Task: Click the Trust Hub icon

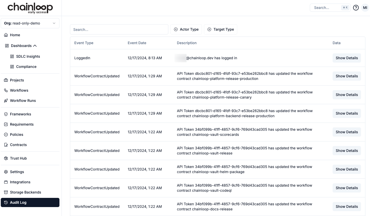Action: click(6, 158)
